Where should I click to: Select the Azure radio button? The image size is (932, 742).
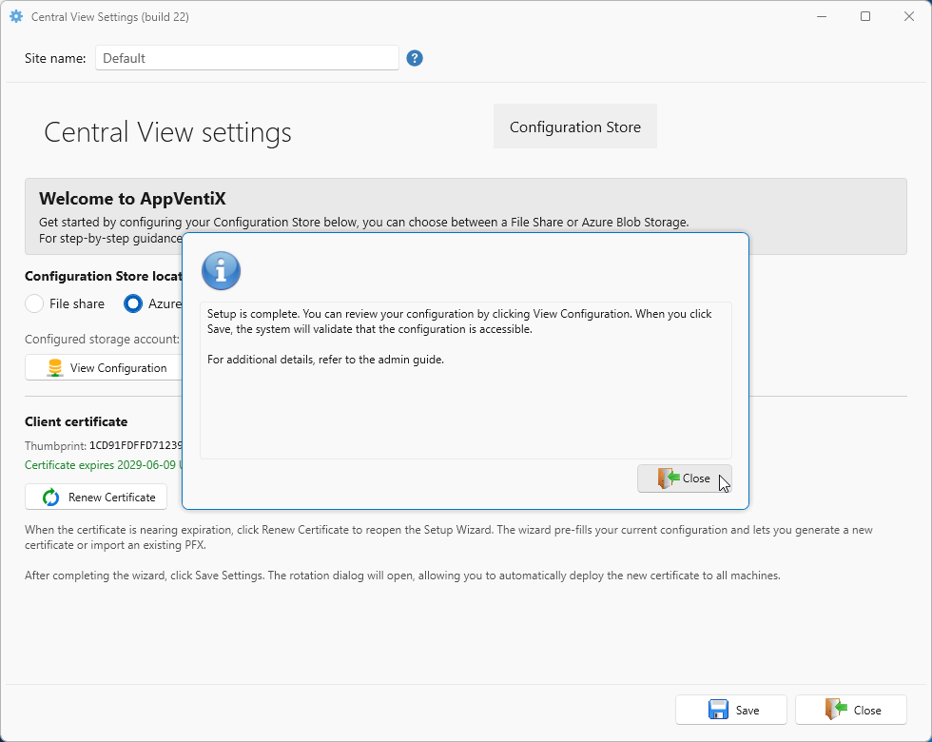(133, 303)
